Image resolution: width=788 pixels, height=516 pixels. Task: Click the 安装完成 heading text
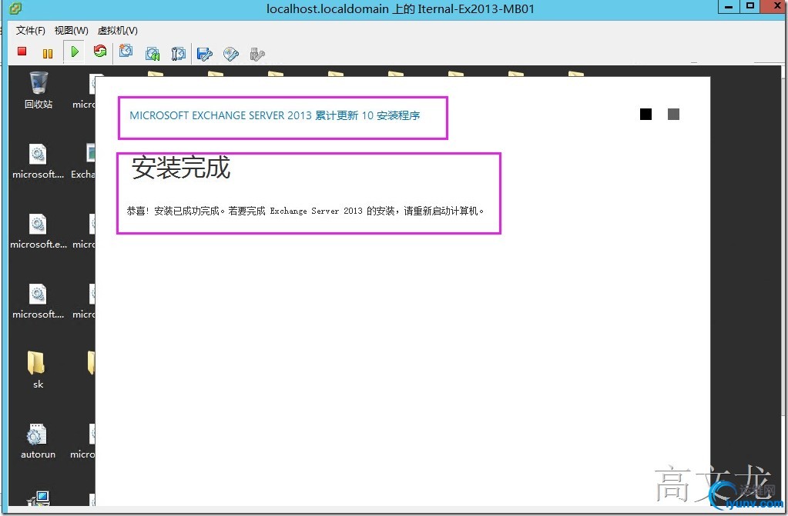(181, 167)
